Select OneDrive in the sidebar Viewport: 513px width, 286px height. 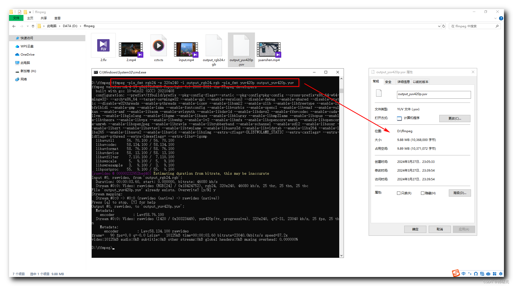point(27,54)
